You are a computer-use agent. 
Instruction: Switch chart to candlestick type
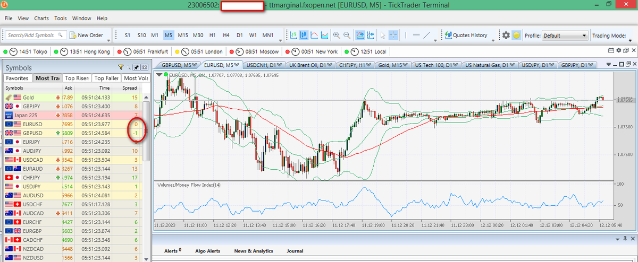click(304, 35)
